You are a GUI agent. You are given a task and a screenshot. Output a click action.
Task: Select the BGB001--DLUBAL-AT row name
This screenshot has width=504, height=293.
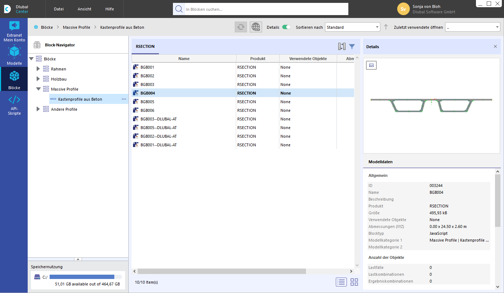coord(159,145)
